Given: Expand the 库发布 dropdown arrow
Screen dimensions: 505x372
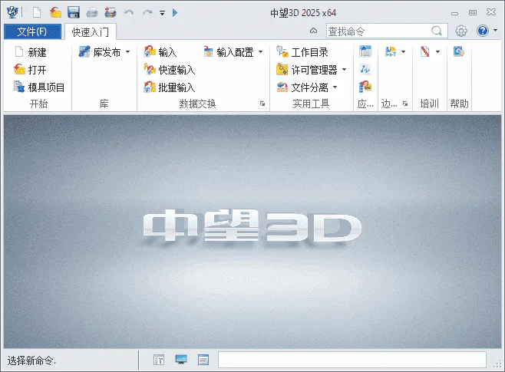Looking at the screenshot, I should [x=128, y=52].
